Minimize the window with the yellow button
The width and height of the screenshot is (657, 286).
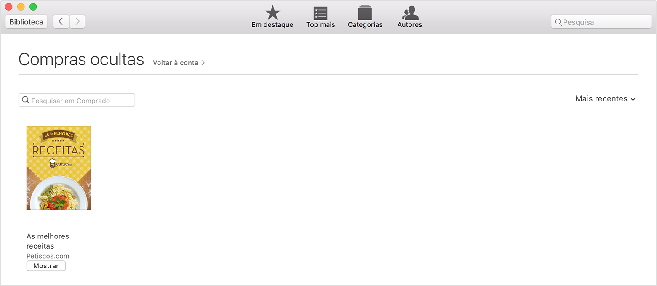point(21,7)
